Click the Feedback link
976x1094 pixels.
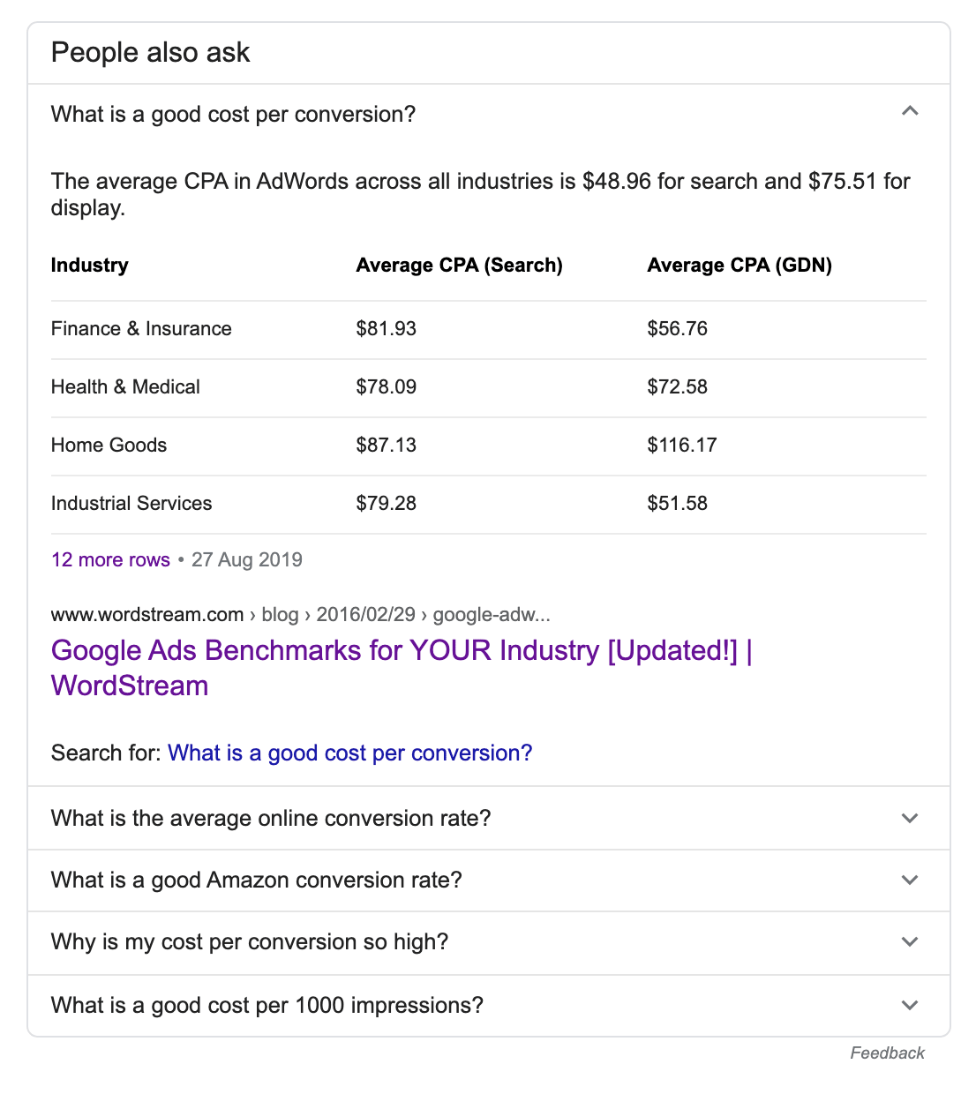tap(887, 1053)
